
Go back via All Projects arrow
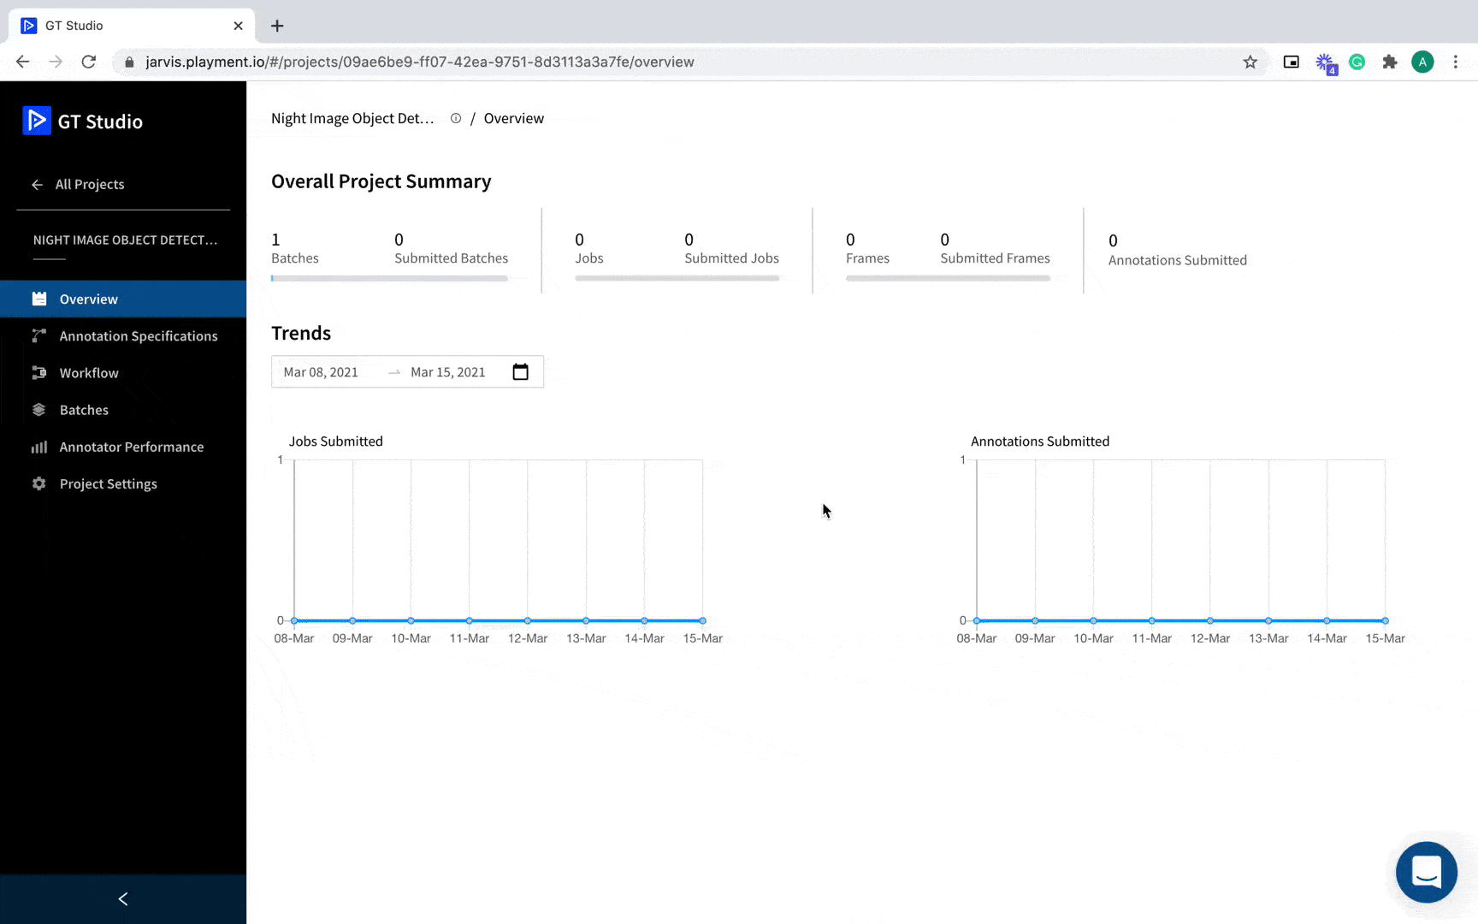[x=37, y=185]
